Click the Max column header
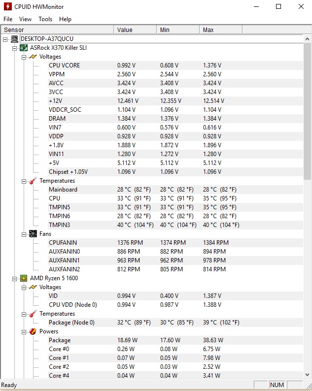Viewport: 312px width, 391px height. tap(222, 30)
